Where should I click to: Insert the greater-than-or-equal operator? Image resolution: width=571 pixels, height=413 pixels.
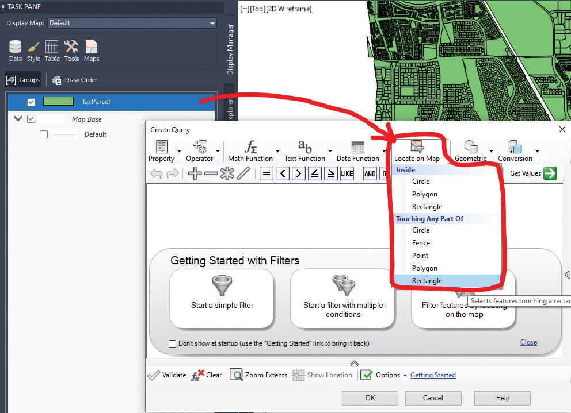coord(330,174)
